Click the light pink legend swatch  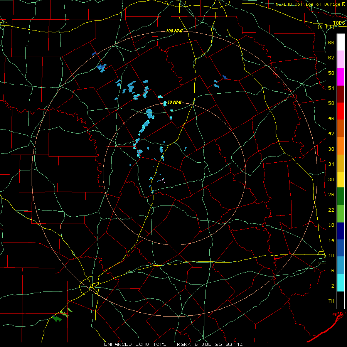pyautogui.click(x=340, y=59)
